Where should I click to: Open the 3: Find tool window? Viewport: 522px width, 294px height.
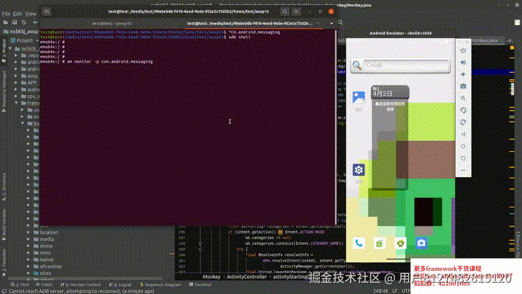click(20, 285)
